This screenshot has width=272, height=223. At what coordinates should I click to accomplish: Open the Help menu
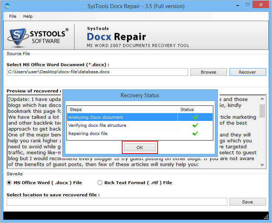click(x=28, y=16)
